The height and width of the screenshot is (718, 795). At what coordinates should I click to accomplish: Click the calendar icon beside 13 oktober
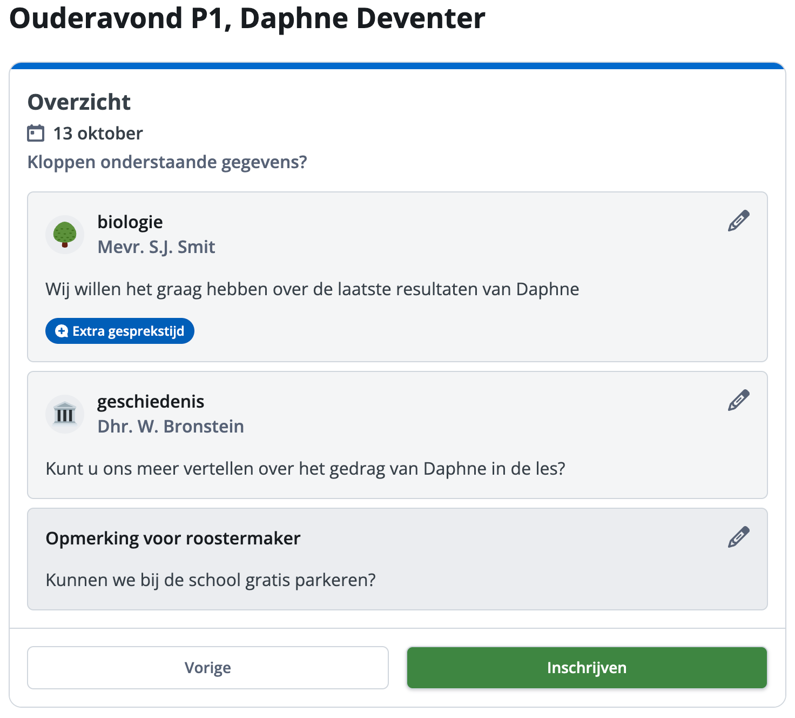click(36, 133)
